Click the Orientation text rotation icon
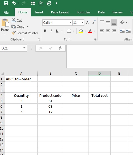This screenshot has width=133, height=155. point(122,22)
